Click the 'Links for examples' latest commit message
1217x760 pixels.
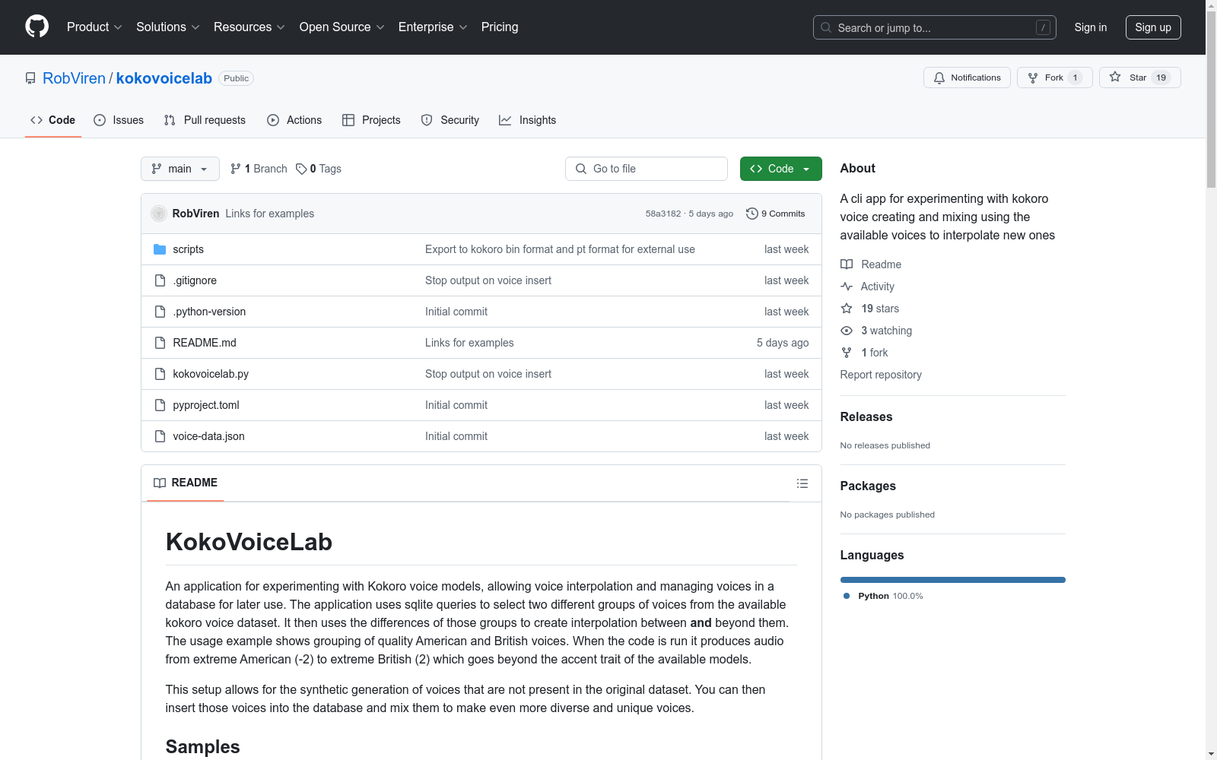click(x=269, y=214)
